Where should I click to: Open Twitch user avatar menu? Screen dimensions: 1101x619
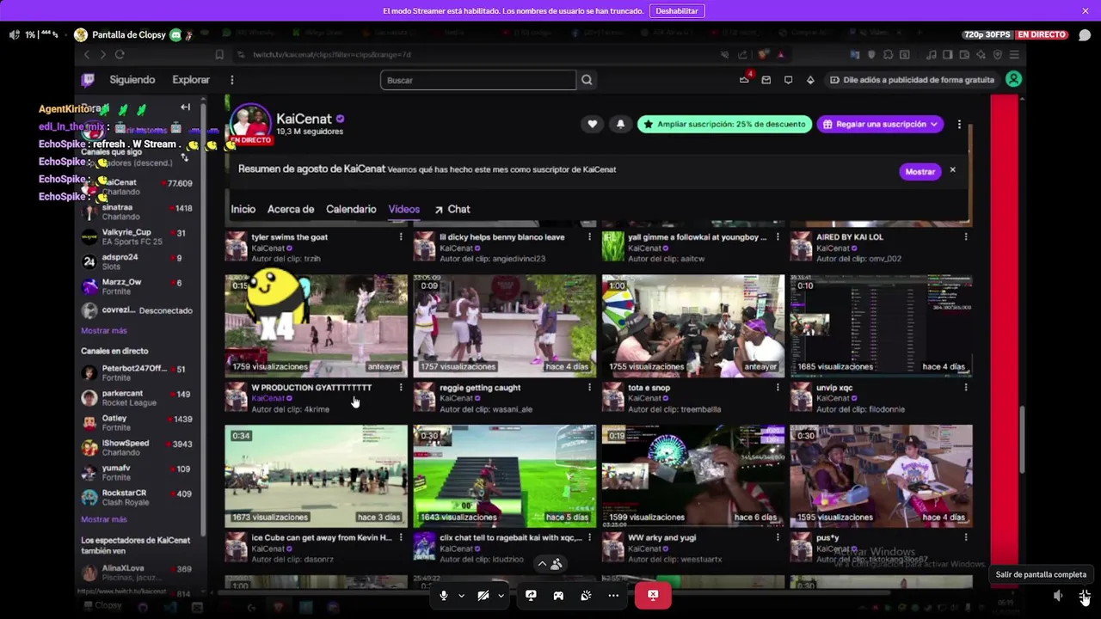point(1014,79)
